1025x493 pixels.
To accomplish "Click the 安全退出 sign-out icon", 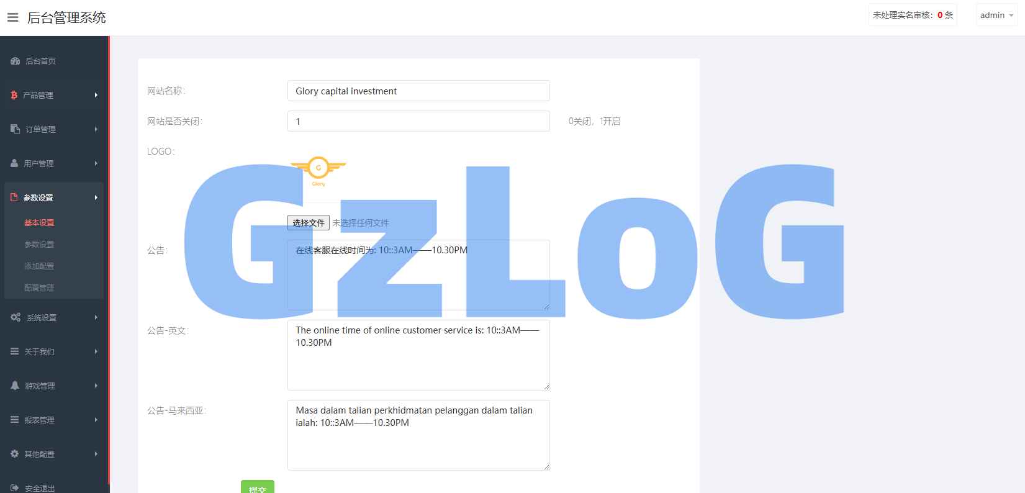I will (15, 488).
